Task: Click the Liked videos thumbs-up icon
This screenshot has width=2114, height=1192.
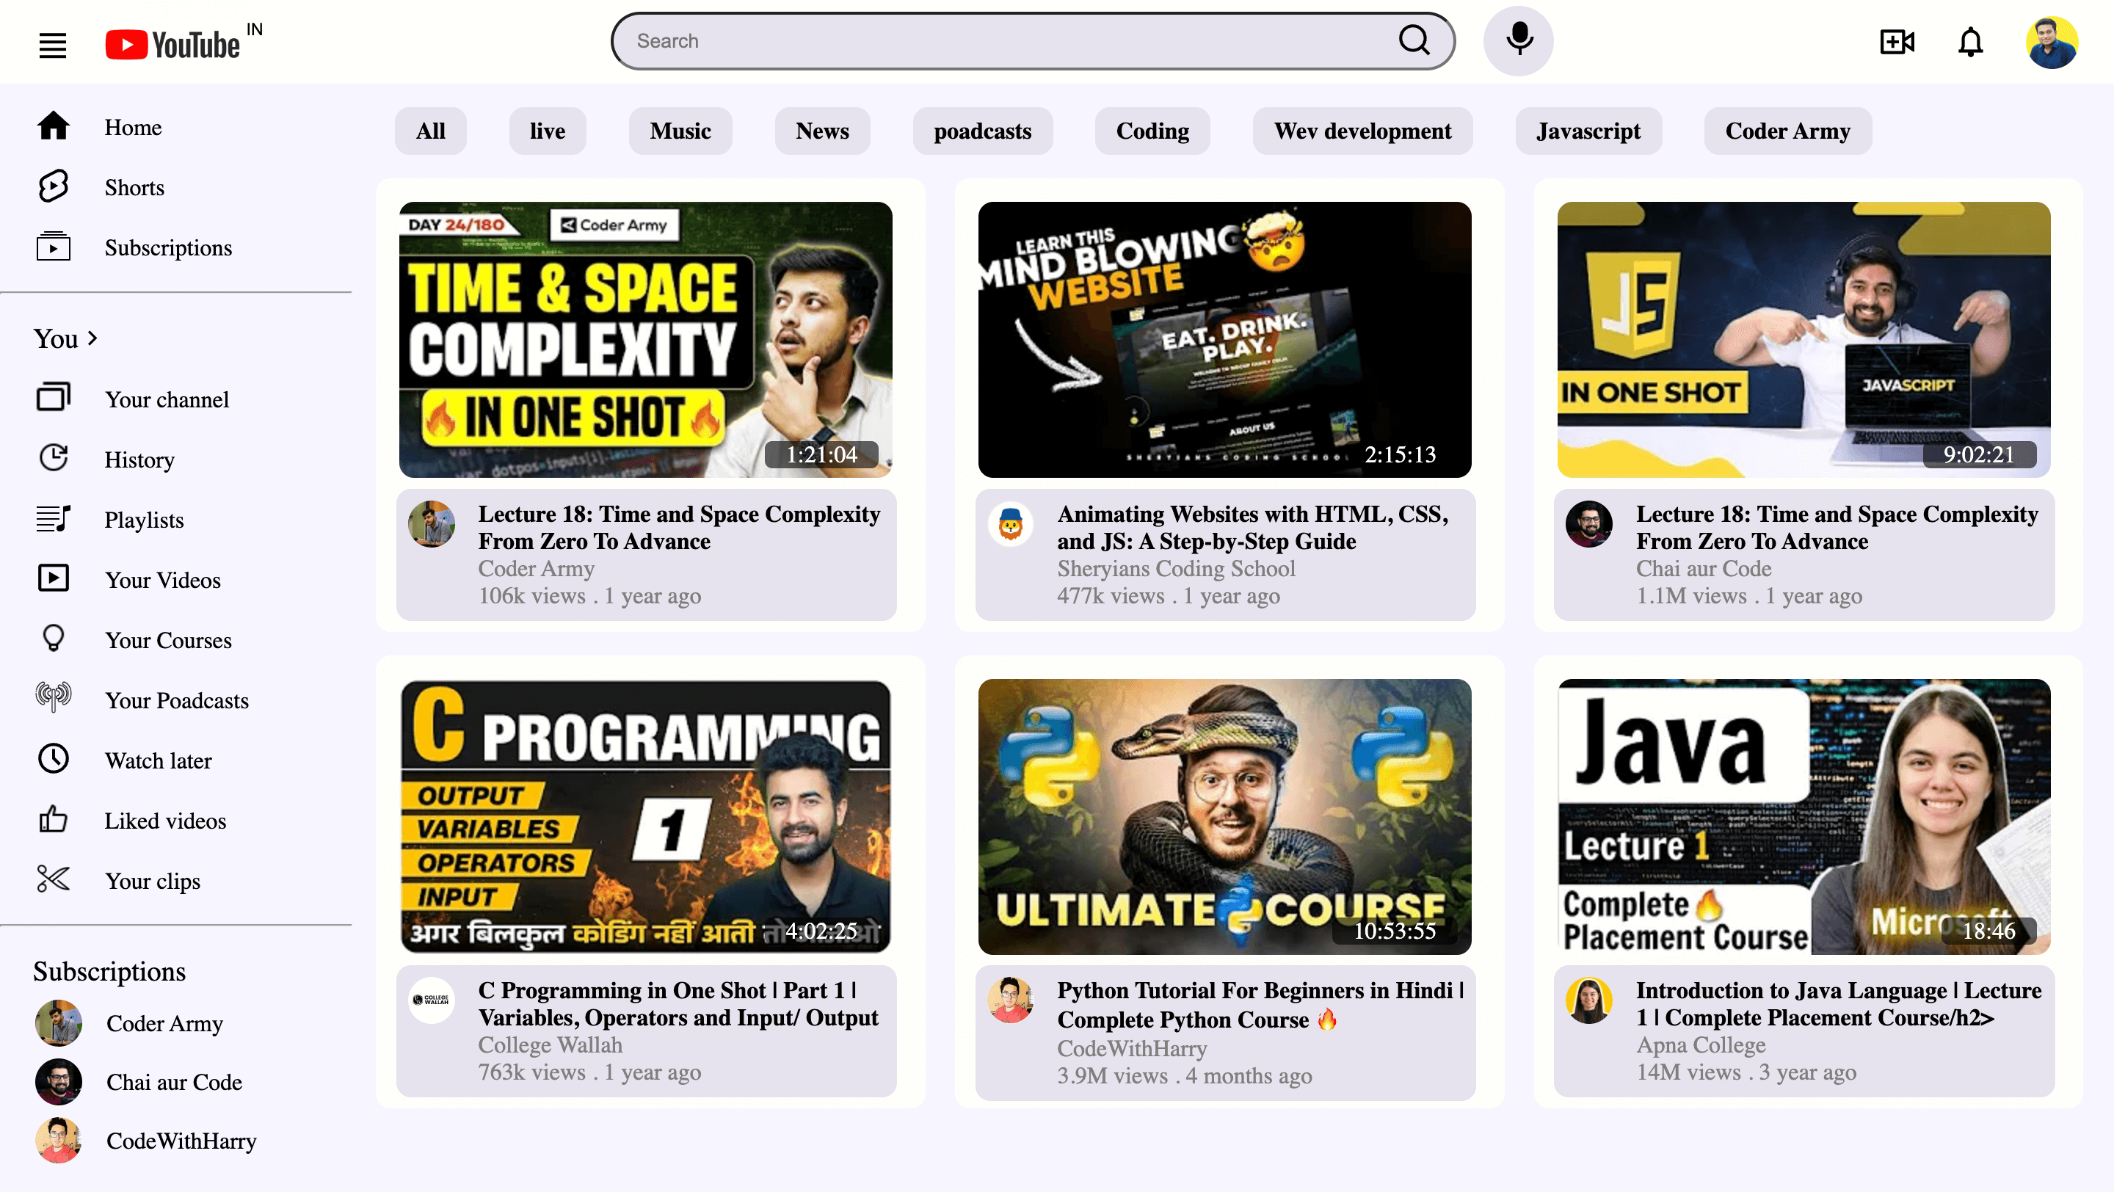Action: click(54, 820)
